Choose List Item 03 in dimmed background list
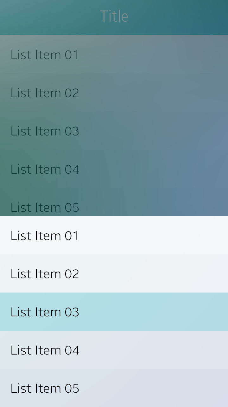 pos(45,131)
